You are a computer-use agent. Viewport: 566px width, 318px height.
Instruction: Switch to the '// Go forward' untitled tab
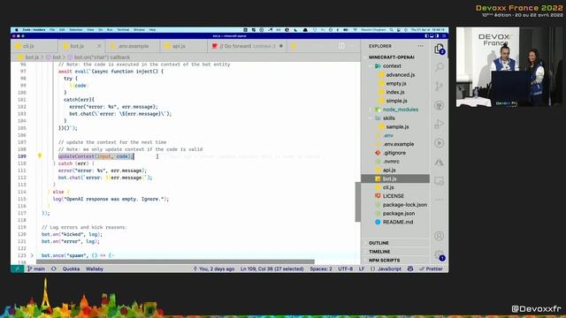tap(248, 46)
